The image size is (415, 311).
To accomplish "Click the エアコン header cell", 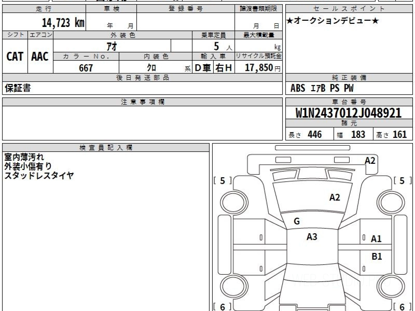I will (40, 35).
